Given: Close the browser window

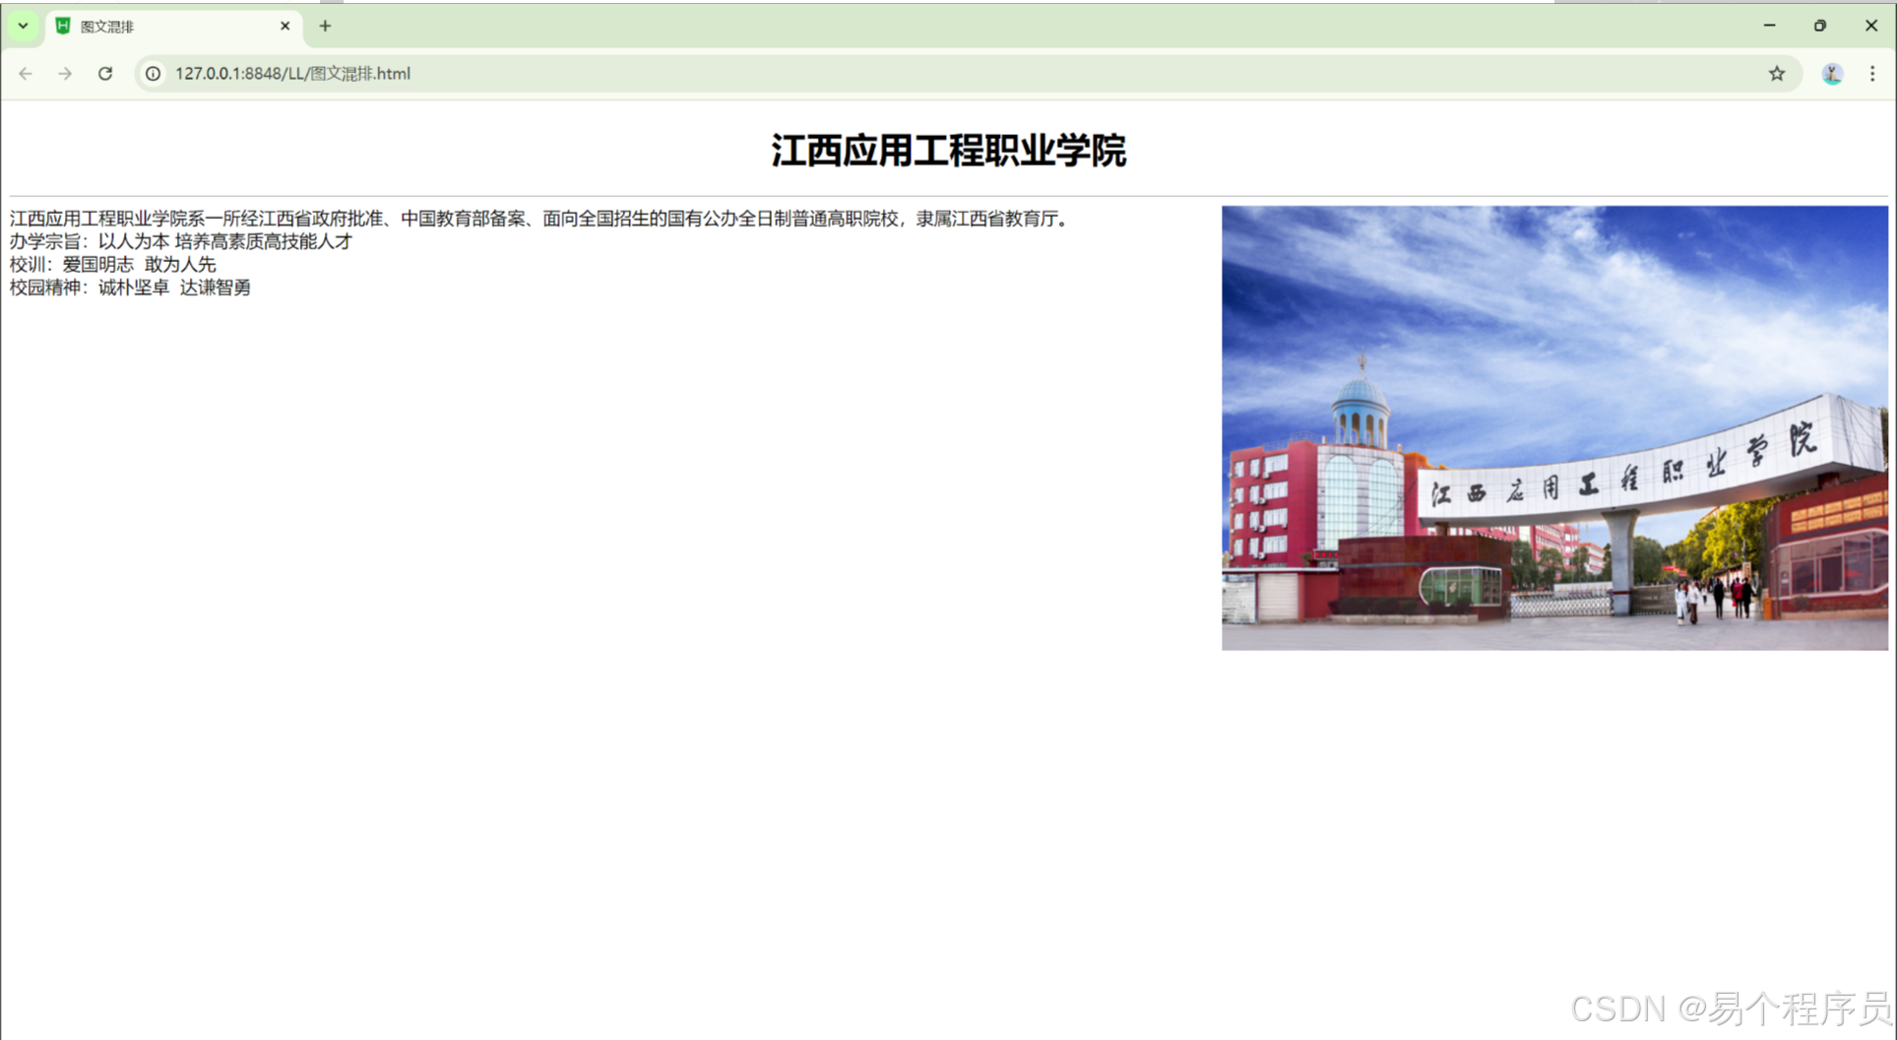Looking at the screenshot, I should tap(1870, 26).
